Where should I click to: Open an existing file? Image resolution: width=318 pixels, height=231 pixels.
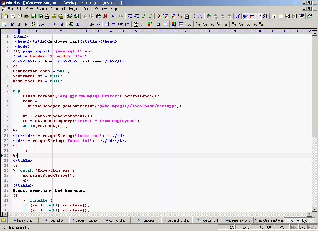[26, 16]
